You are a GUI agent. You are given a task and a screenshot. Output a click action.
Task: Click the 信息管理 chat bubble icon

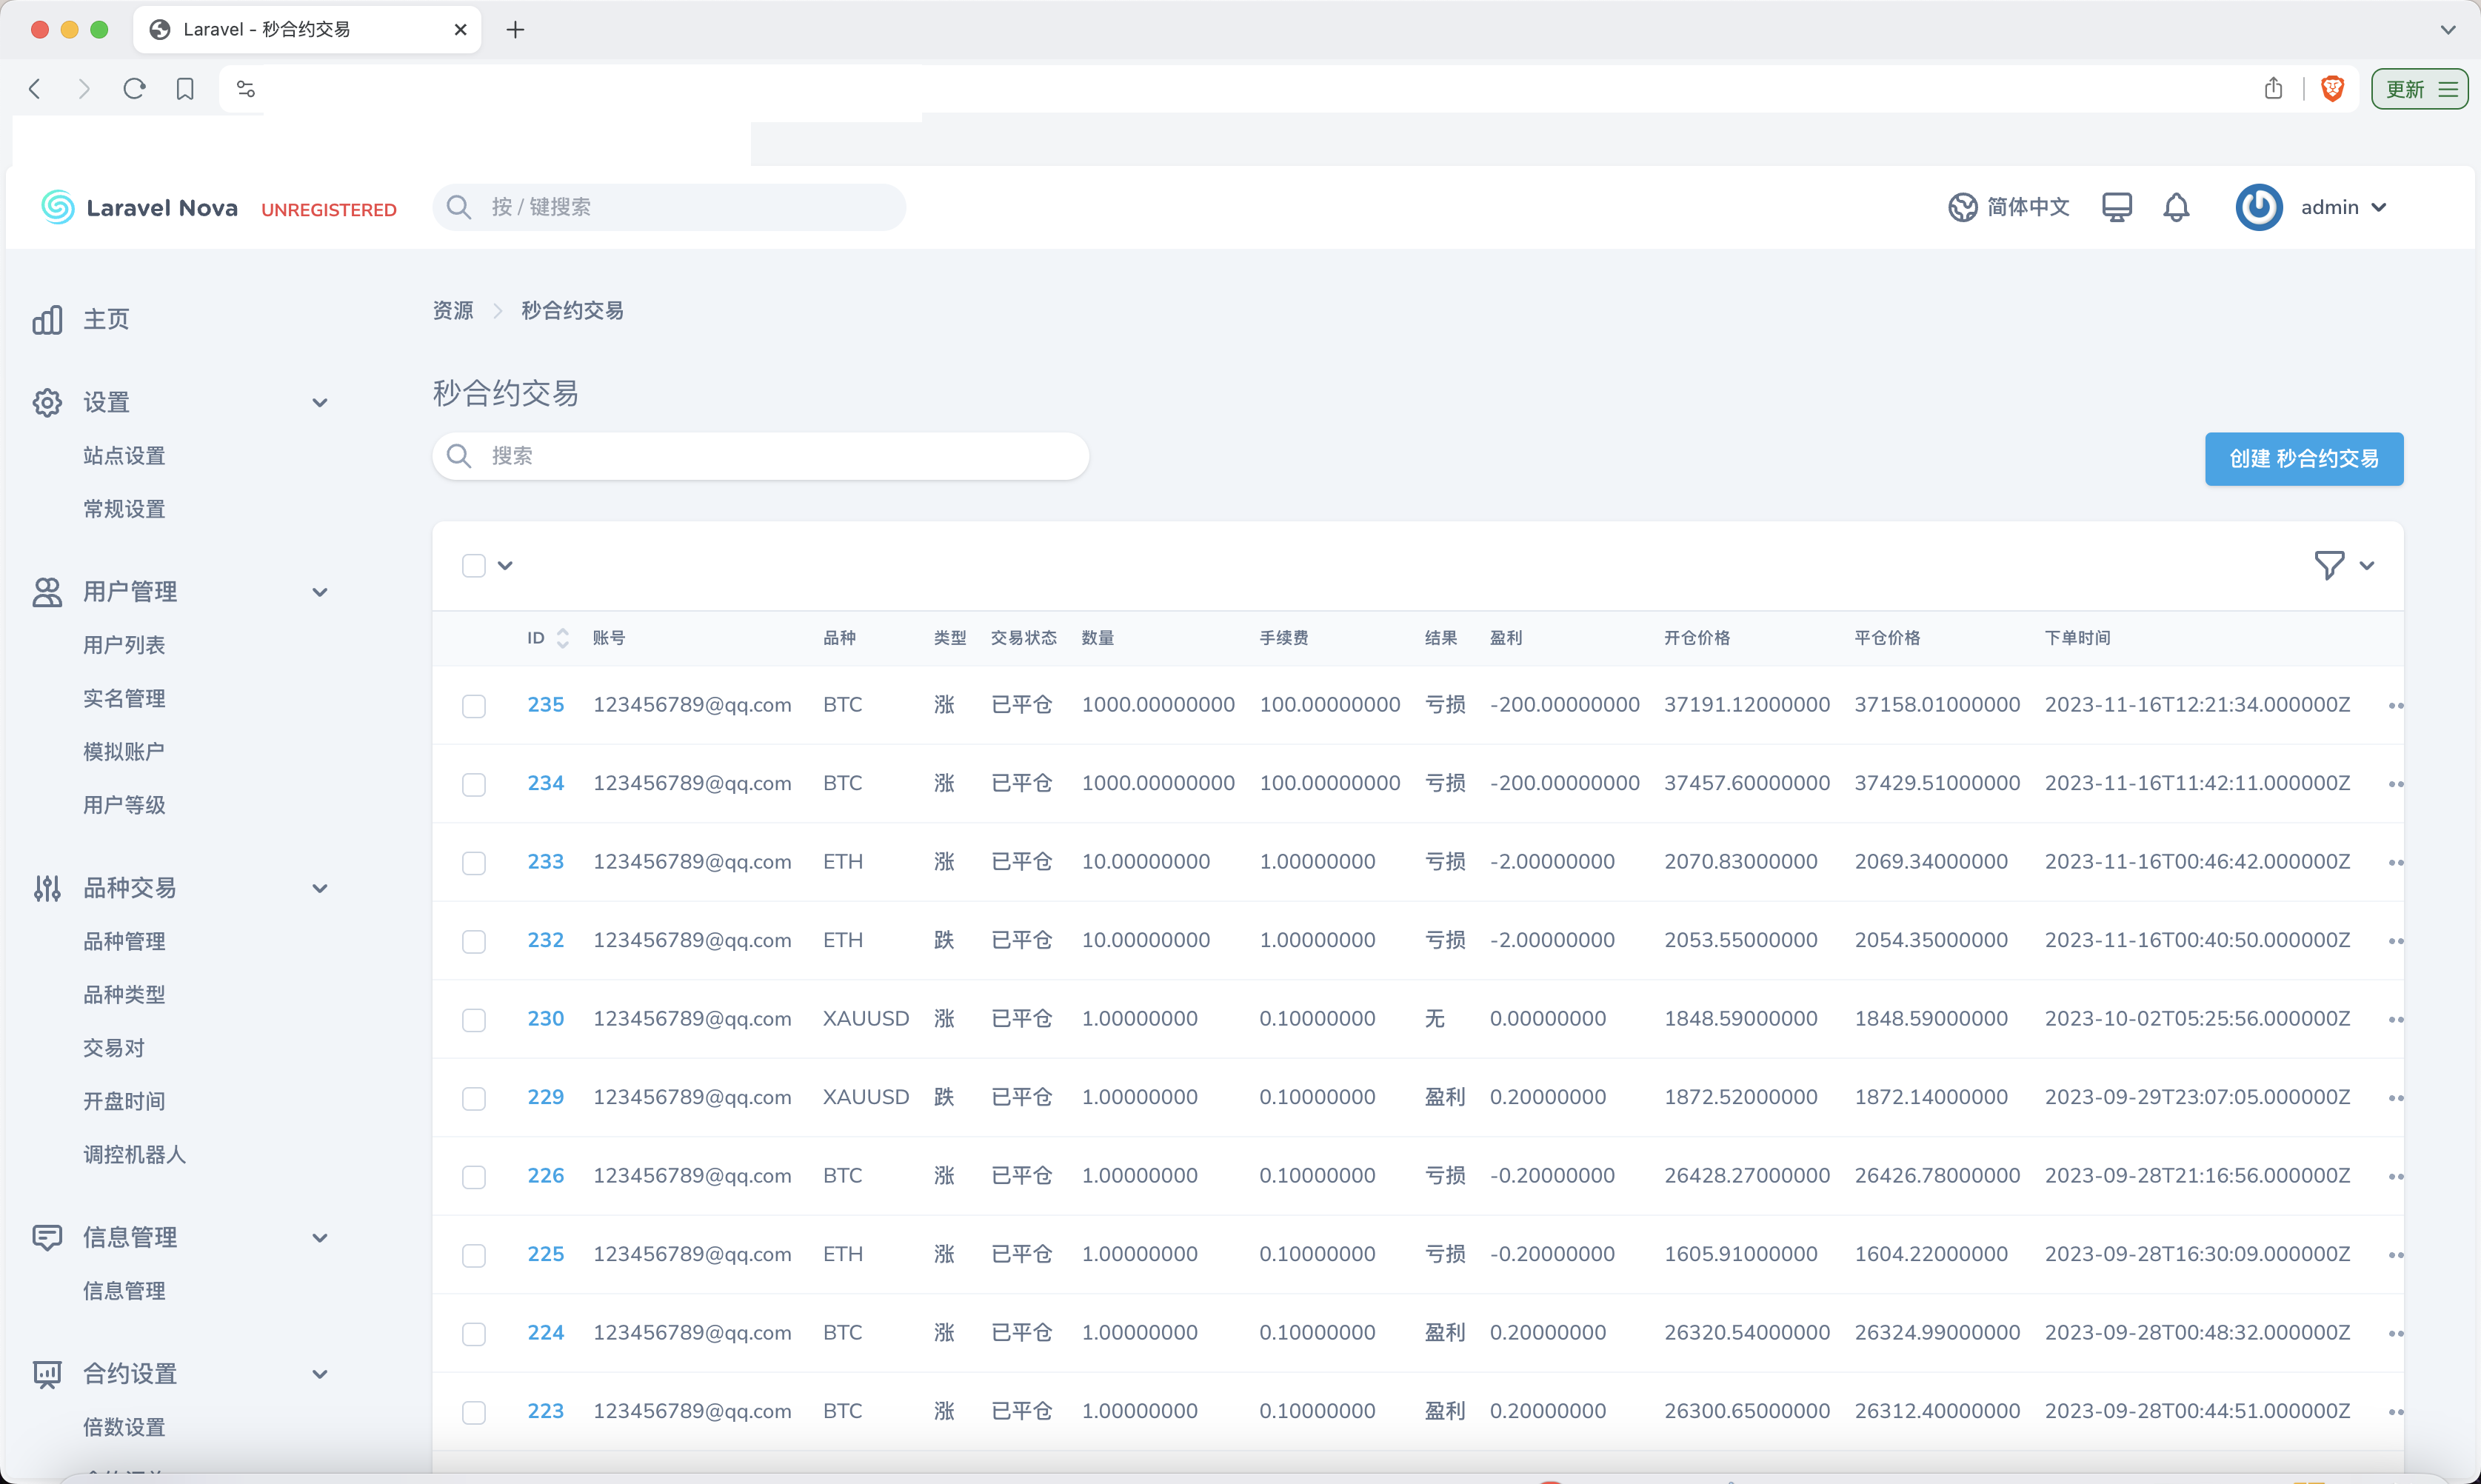click(x=47, y=1237)
